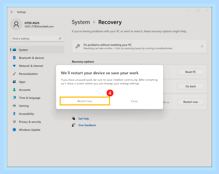Click the Apps icon in sidebar
This screenshot has width=219, height=174.
point(14,82)
